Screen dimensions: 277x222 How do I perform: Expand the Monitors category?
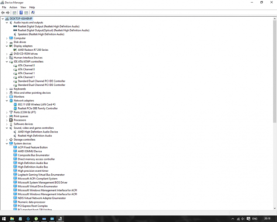click(x=7, y=97)
